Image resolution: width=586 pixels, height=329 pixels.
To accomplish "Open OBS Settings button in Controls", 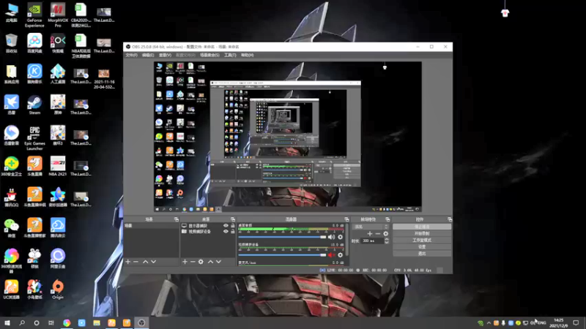I will click(x=422, y=247).
